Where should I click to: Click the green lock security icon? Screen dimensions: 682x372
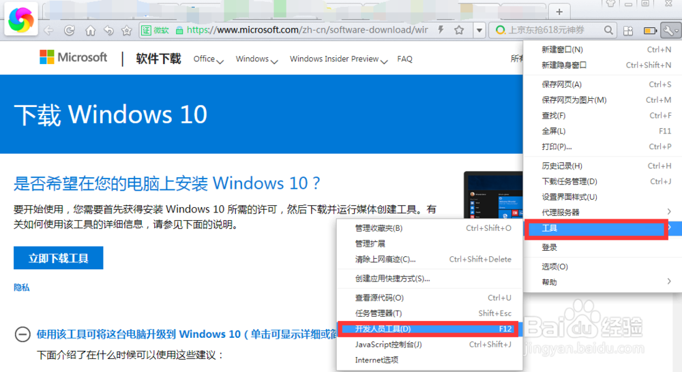(179, 31)
